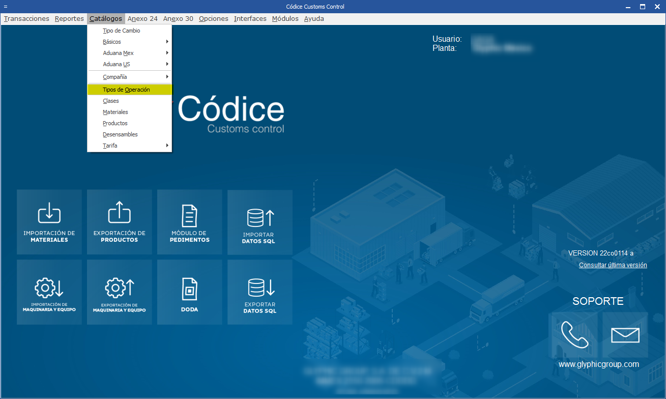Expand the Básicos submenu

(x=130, y=42)
